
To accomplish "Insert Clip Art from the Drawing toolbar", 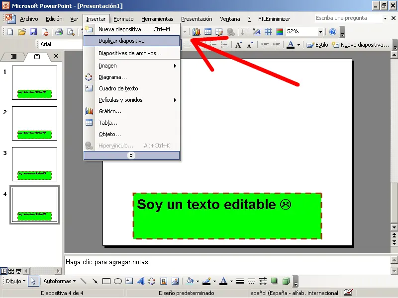I will point(164,281).
